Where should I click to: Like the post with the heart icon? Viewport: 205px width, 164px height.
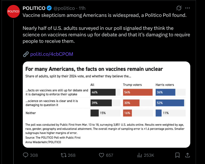102,155
